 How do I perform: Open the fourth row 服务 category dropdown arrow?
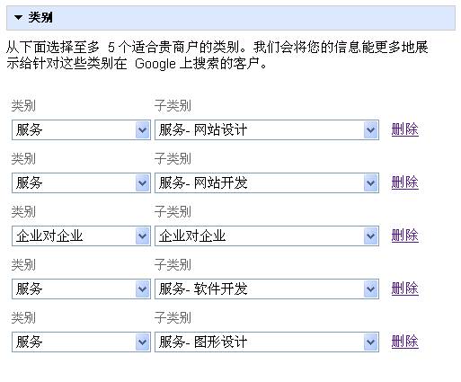click(143, 289)
